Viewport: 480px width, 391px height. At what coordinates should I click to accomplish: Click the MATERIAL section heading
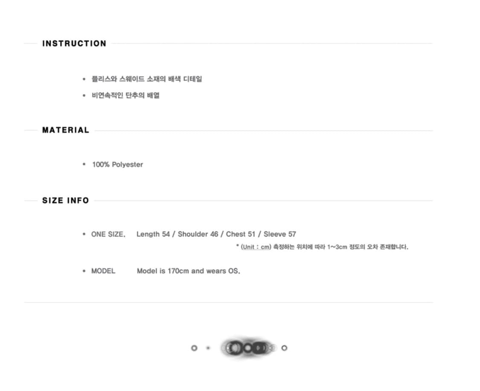tap(66, 130)
